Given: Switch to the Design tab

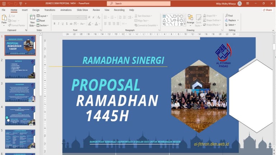Looking at the screenshot, I should 36,10.
